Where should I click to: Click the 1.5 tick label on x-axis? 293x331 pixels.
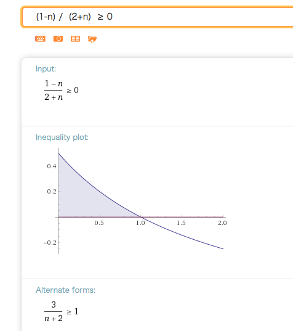(181, 223)
